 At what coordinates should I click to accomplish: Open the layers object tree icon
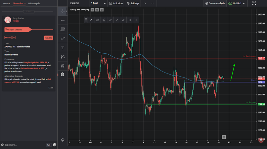(63, 140)
